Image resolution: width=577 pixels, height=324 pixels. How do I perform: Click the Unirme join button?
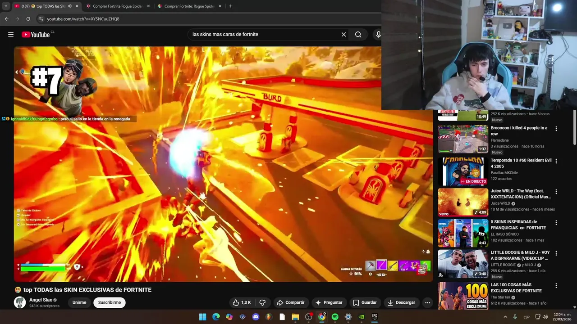[79, 302]
